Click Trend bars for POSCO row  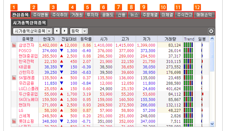(x=188, y=51)
